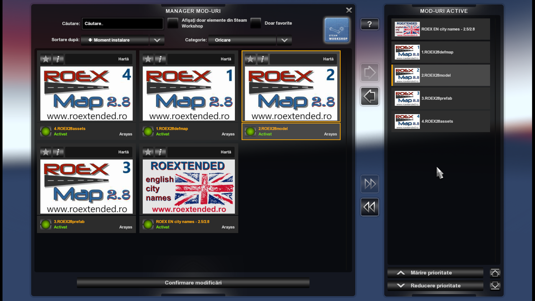Viewport: 535px width, 301px height.
Task: Focus the Căutare search field
Action: coord(122,23)
